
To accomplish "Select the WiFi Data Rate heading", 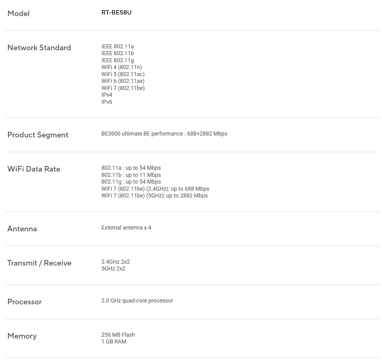I will (34, 169).
